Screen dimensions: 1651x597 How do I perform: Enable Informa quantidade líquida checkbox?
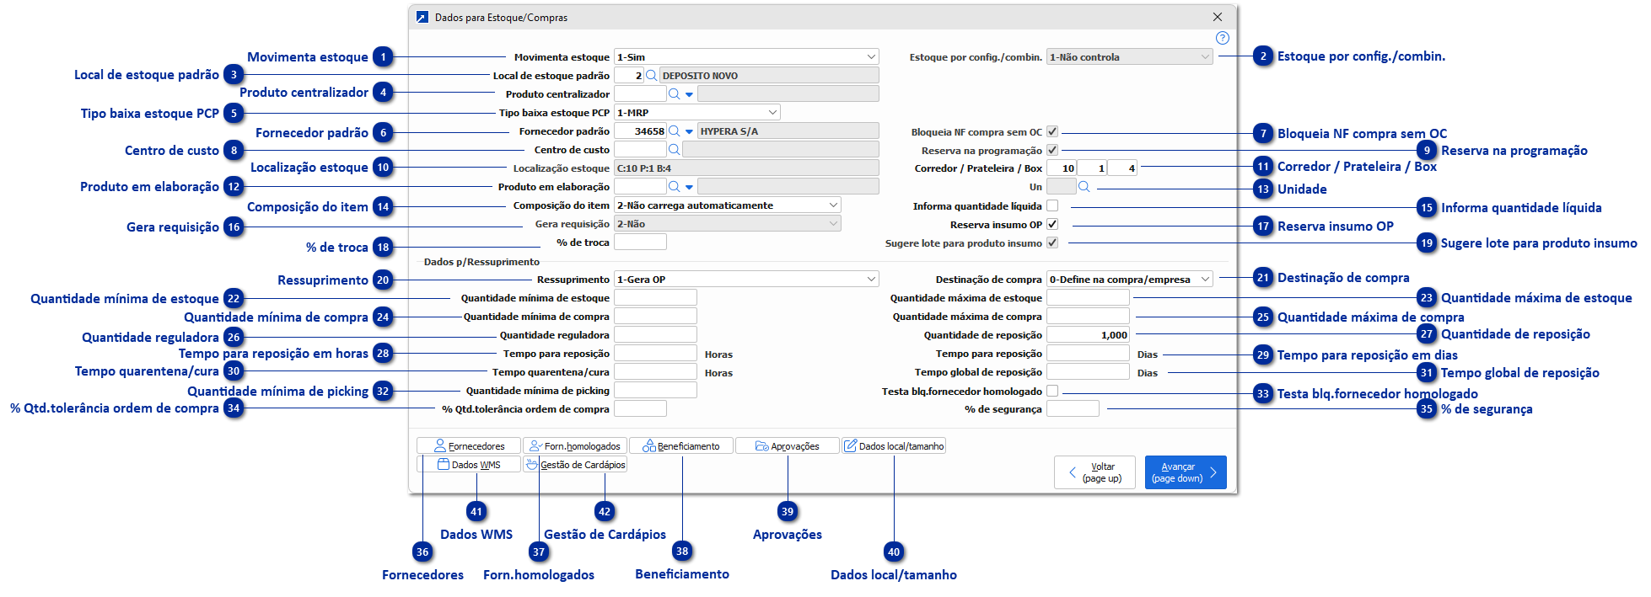tap(1052, 206)
